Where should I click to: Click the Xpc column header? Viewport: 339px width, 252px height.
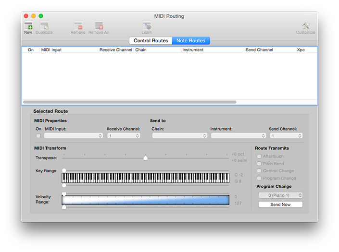tap(301, 50)
